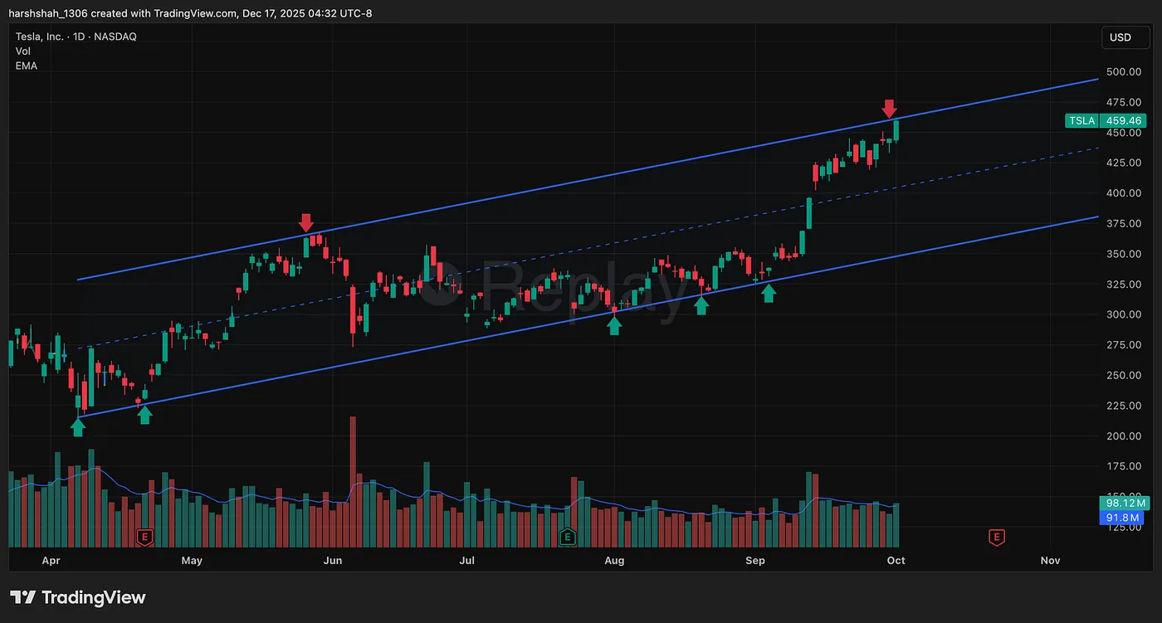Click the green earnings marker in late July

(x=568, y=538)
